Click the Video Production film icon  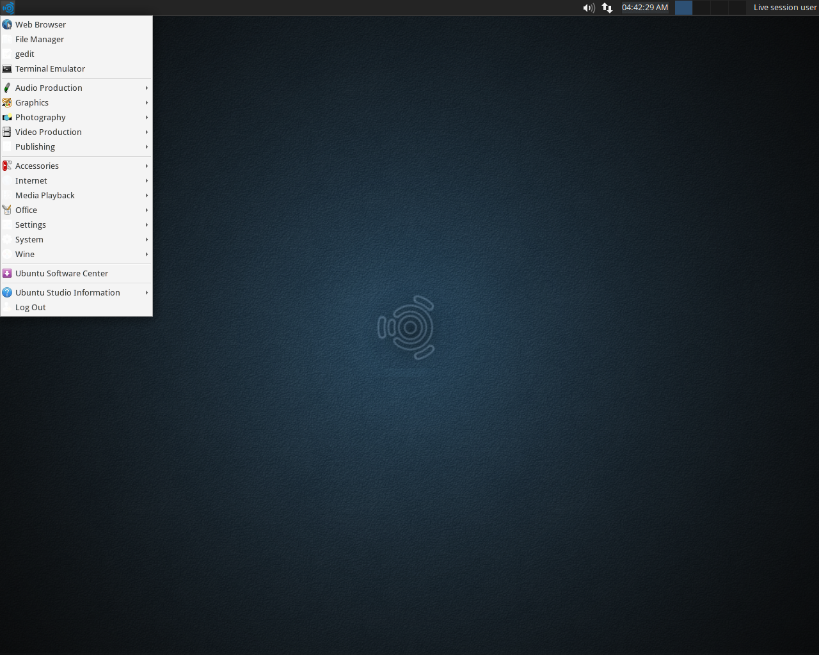coord(7,132)
